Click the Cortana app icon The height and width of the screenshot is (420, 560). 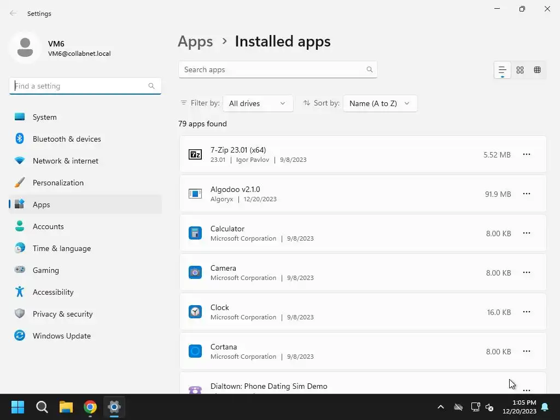pyautogui.click(x=195, y=351)
